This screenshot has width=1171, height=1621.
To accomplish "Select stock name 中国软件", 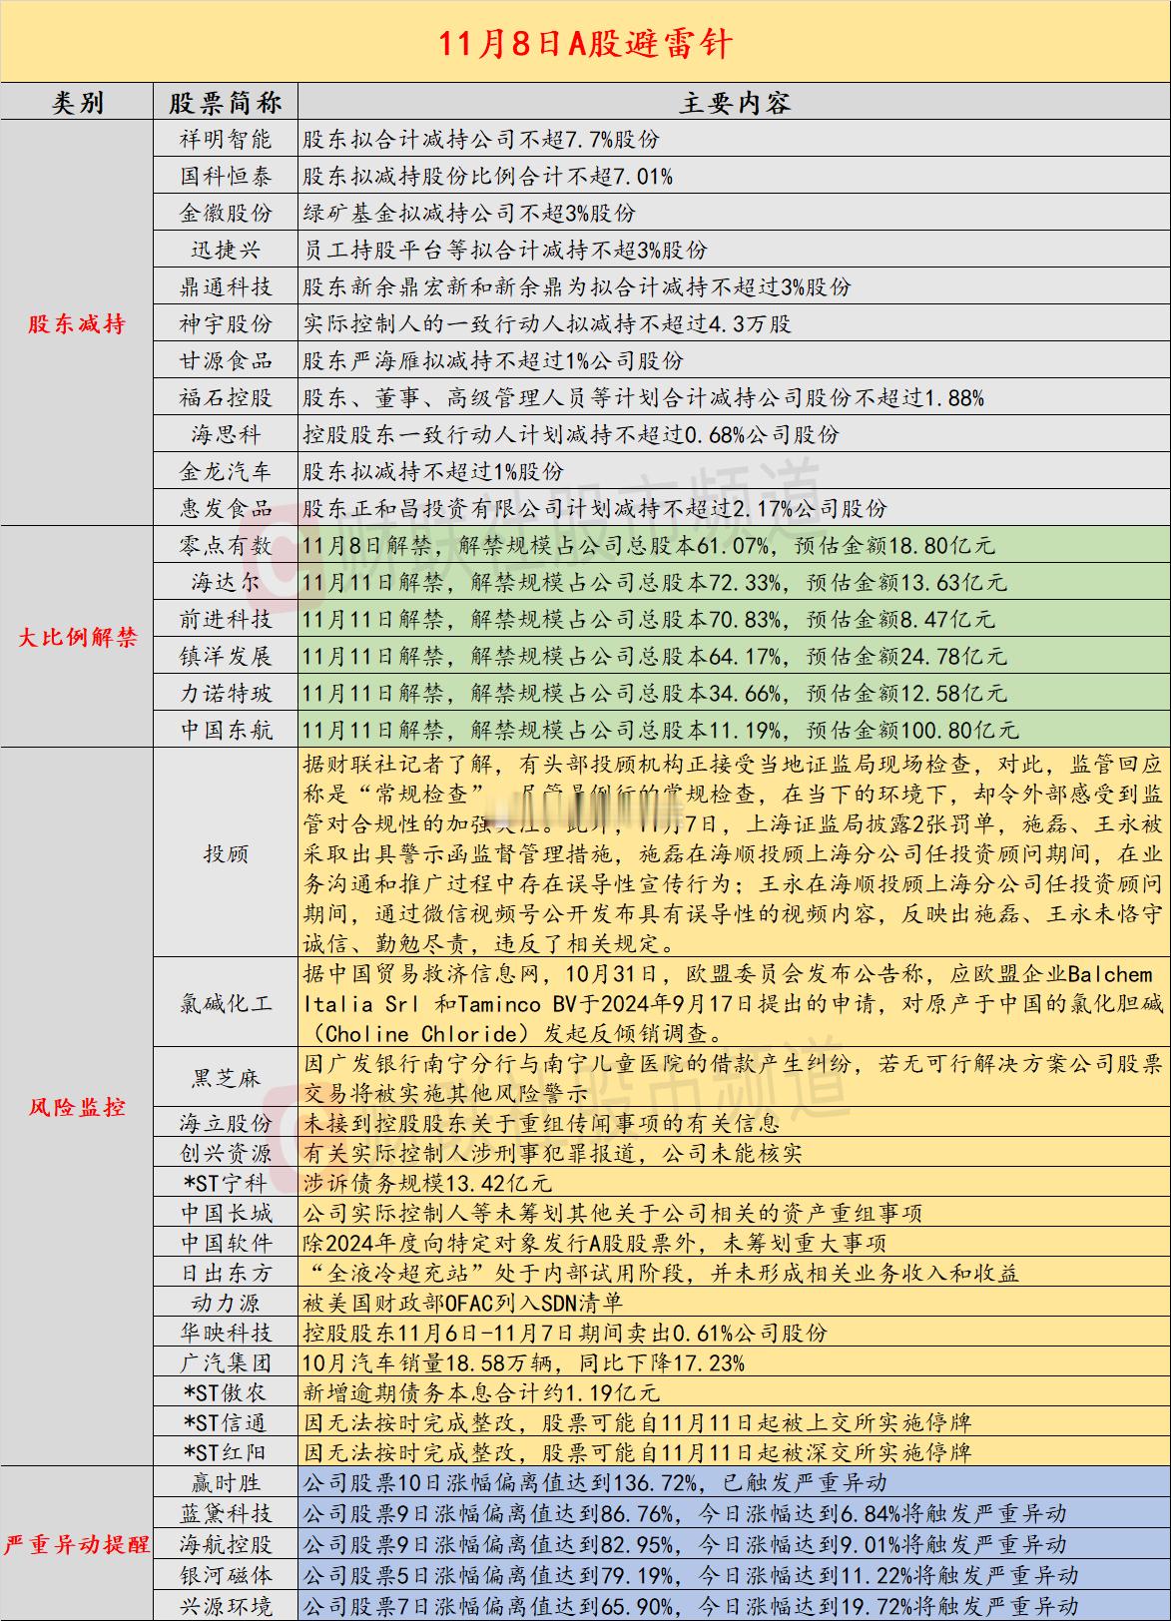I will 226,1243.
